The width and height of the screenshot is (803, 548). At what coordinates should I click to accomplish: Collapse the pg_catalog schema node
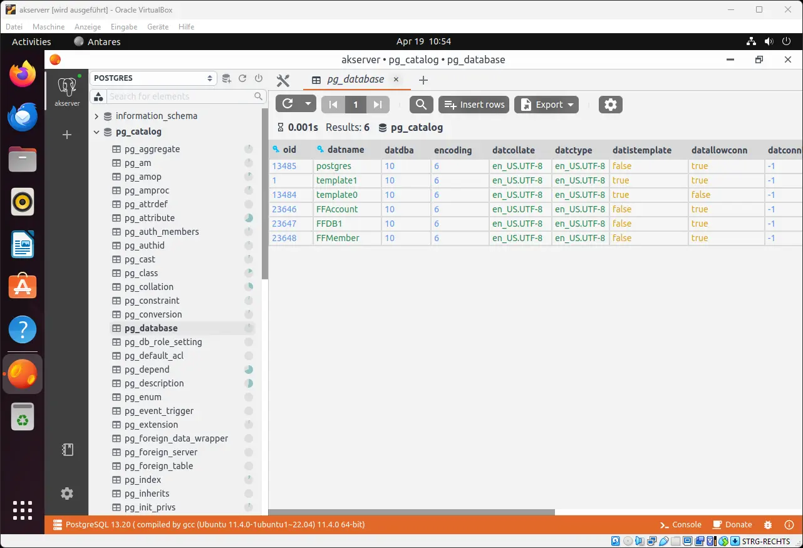pyautogui.click(x=96, y=132)
